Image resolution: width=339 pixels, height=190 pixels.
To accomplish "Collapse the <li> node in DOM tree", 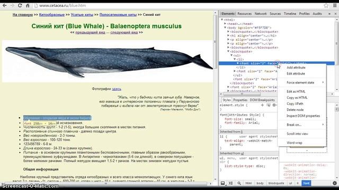I will coord(235,59).
